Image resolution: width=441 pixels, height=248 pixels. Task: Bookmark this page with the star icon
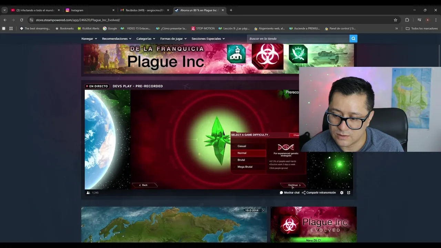coord(396,20)
